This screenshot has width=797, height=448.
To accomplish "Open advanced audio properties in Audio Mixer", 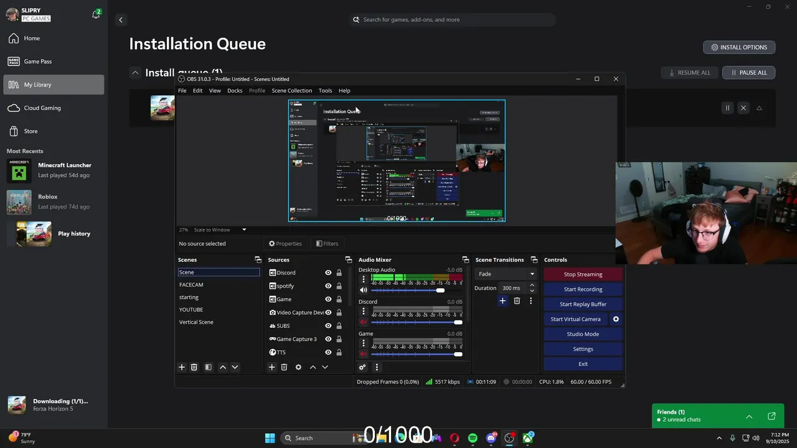I will point(362,367).
